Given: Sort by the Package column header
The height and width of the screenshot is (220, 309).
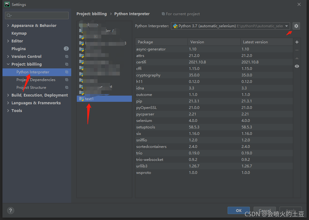Looking at the screenshot, I should pyautogui.click(x=161, y=42).
